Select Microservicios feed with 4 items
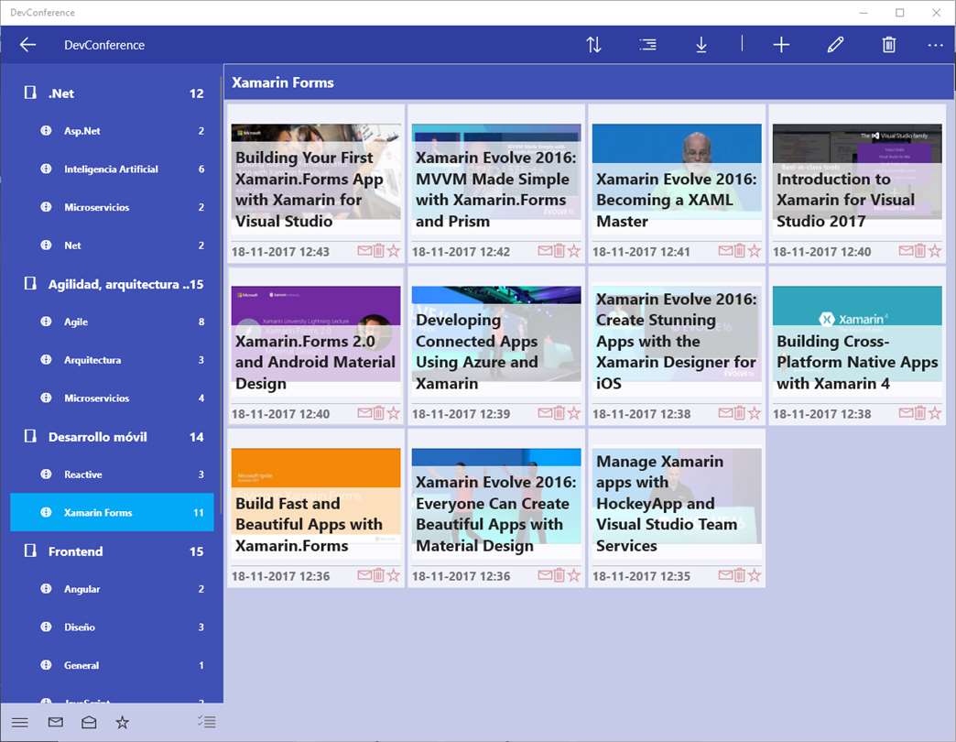The image size is (956, 742). coord(113,398)
